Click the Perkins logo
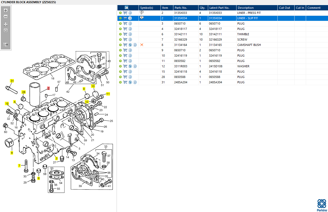Viewport: 328px width, 212px height. click(x=322, y=205)
